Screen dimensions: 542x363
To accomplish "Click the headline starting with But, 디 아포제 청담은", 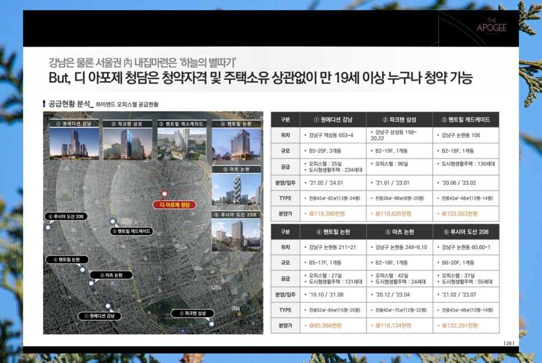I will click(261, 78).
